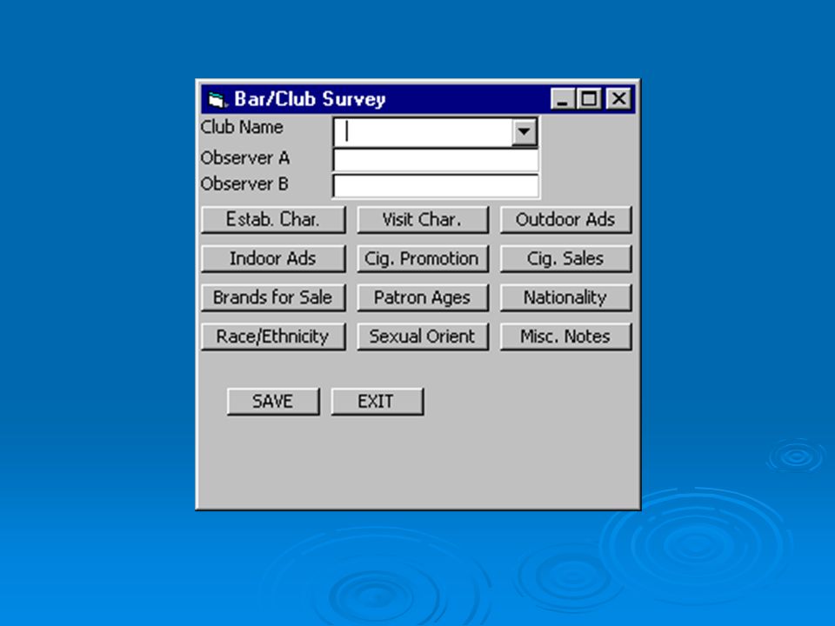Click the EXIT button

[x=377, y=402]
